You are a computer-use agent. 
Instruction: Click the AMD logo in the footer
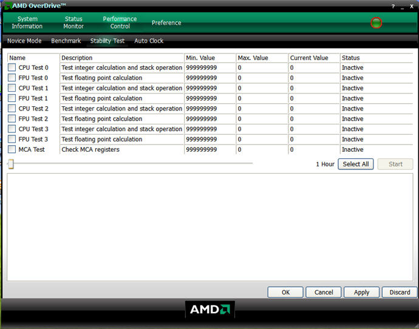pyautogui.click(x=210, y=310)
